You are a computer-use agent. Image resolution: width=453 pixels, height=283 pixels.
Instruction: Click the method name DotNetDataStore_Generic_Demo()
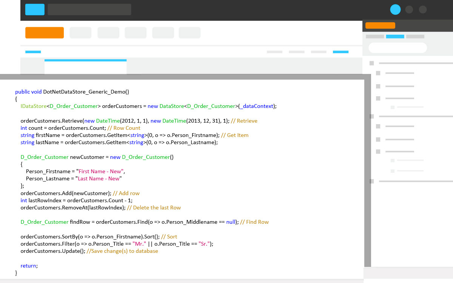[86, 92]
